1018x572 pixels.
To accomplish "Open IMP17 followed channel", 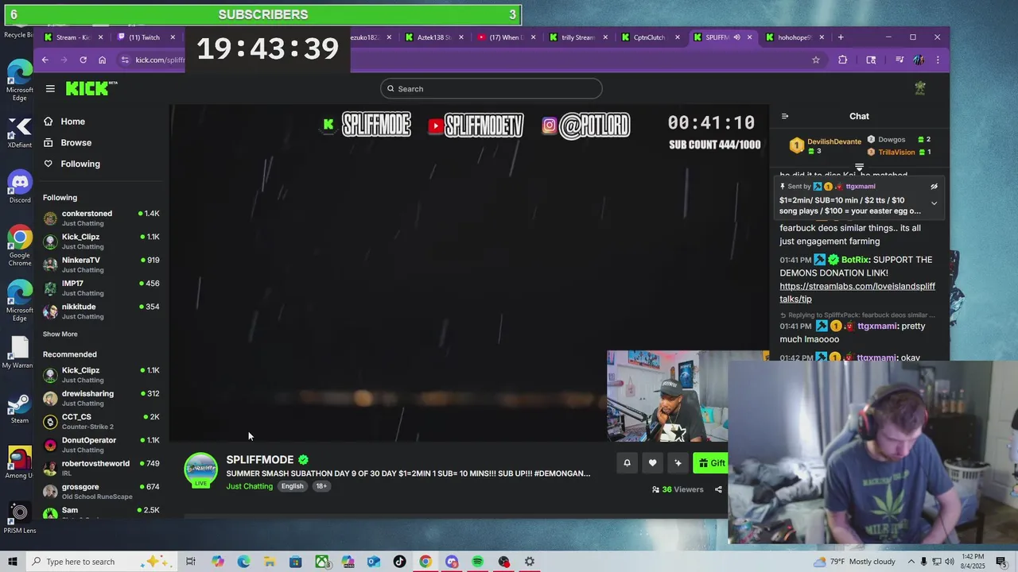I will (x=101, y=288).
